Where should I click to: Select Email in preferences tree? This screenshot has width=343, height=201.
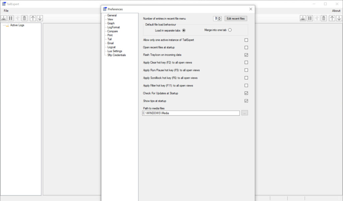(x=110, y=43)
